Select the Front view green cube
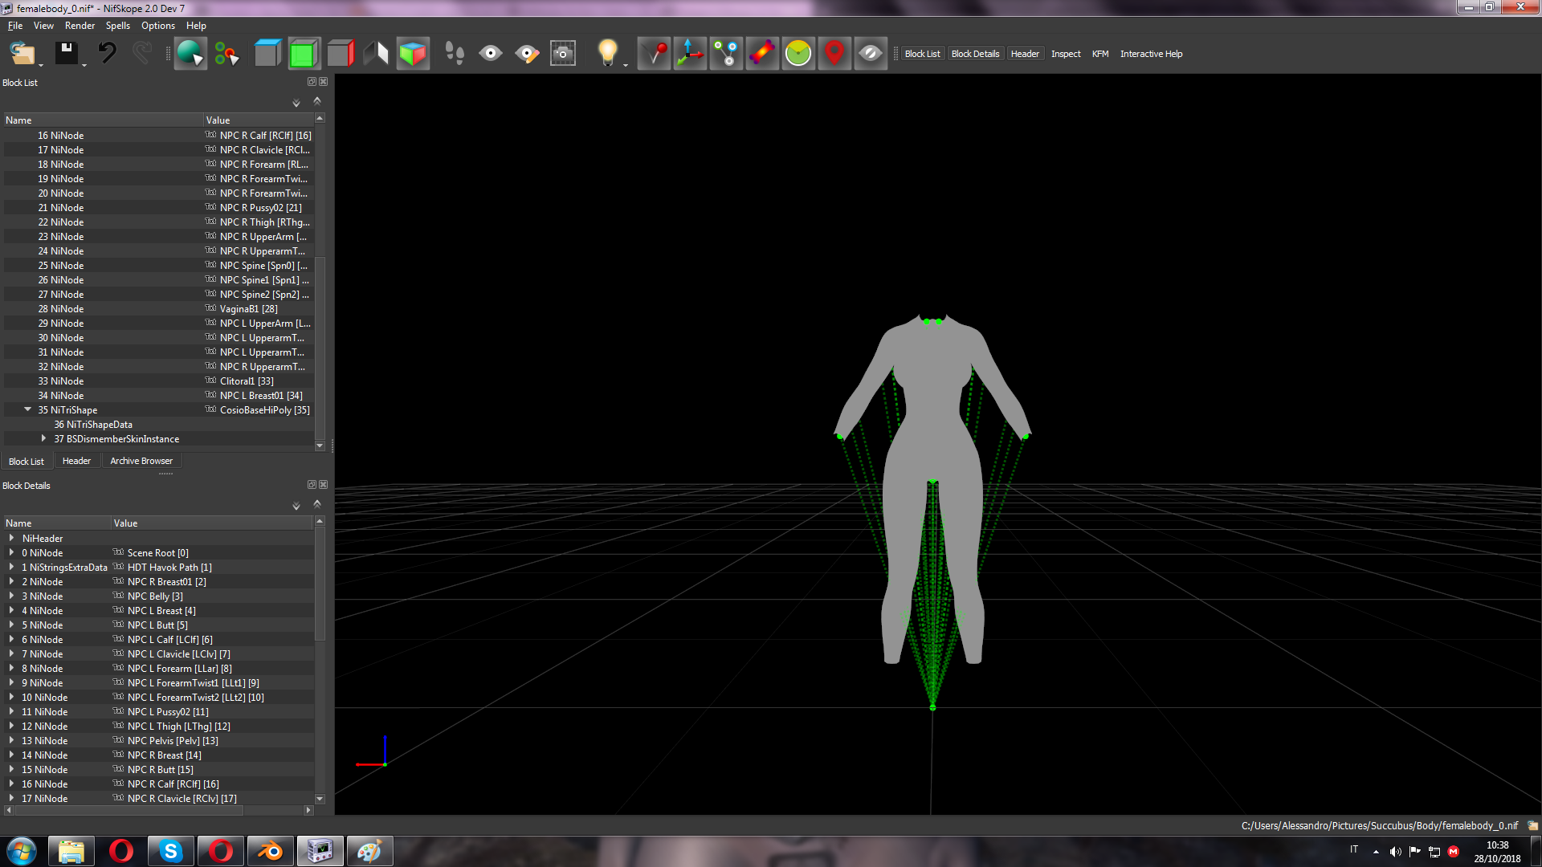 click(x=304, y=54)
